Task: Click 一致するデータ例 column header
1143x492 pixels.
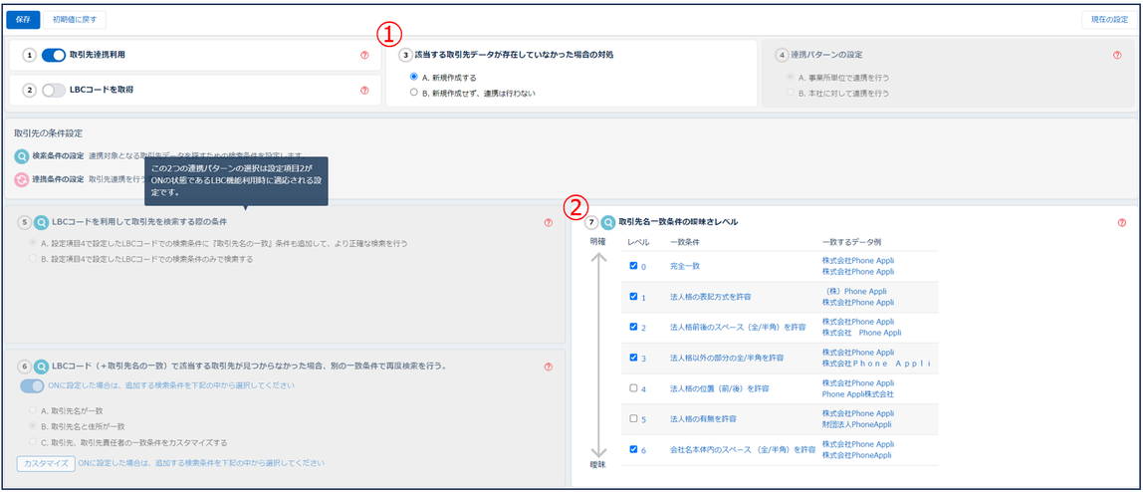Action: 851,241
